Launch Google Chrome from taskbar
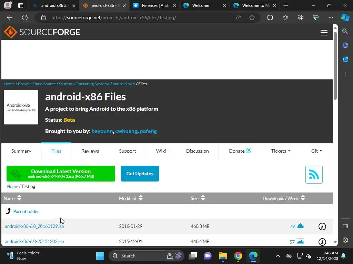The width and height of the screenshot is (353, 264). [238, 256]
